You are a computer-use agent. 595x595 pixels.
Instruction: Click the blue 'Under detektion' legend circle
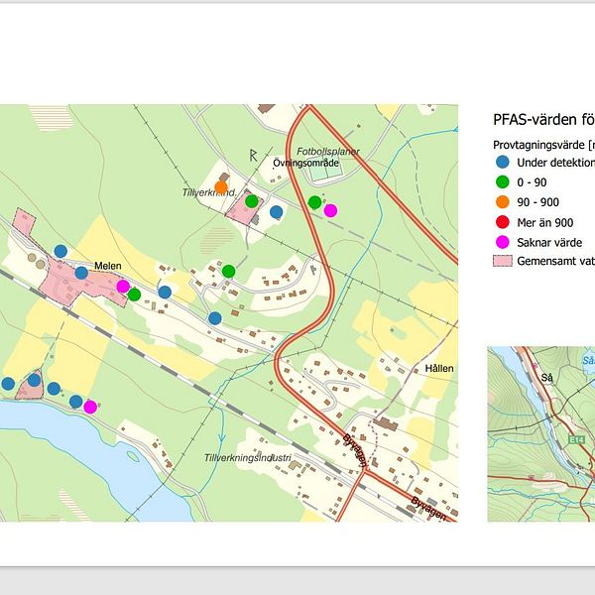[x=503, y=163]
